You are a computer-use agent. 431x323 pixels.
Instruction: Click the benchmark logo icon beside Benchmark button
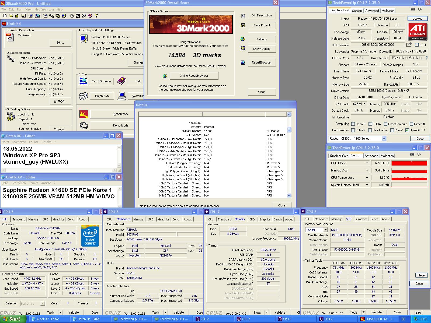[x=84, y=114]
